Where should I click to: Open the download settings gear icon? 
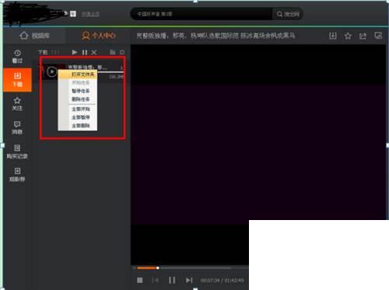pos(122,52)
